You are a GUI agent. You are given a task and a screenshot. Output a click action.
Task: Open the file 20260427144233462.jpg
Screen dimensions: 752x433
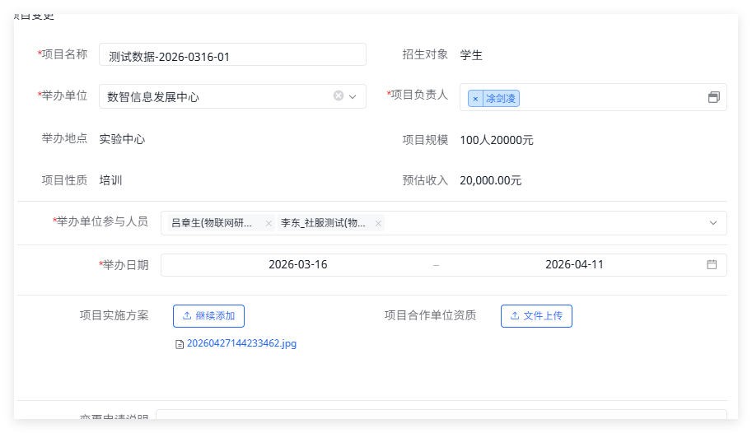point(241,343)
